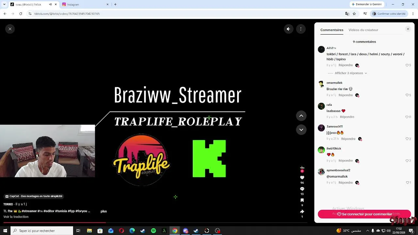Click the taskbar search box
418x235 pixels.
click(42, 231)
